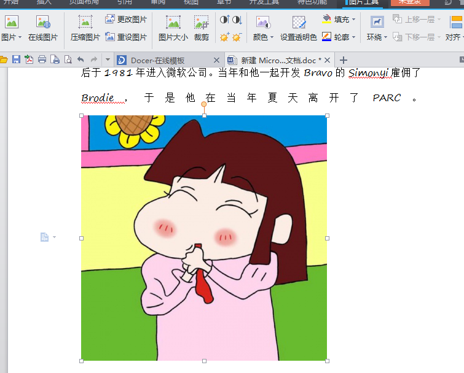Image resolution: width=464 pixels, height=373 pixels.
Task: Click the orange login button
Action: coord(410,2)
